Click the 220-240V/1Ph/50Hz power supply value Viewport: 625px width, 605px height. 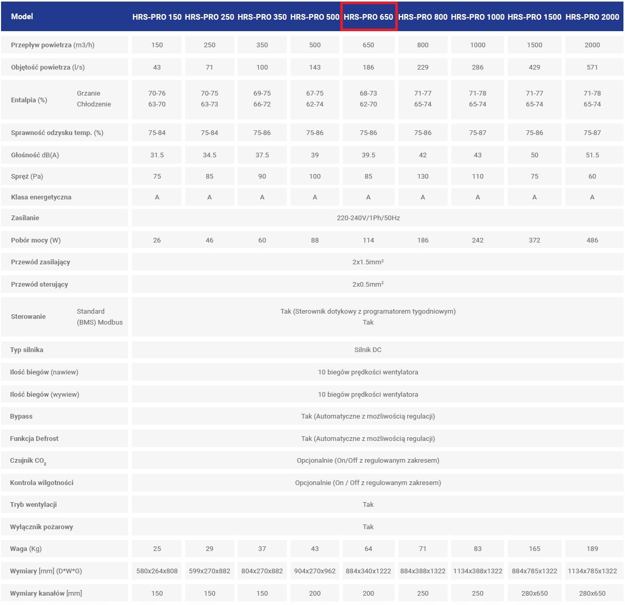click(368, 218)
